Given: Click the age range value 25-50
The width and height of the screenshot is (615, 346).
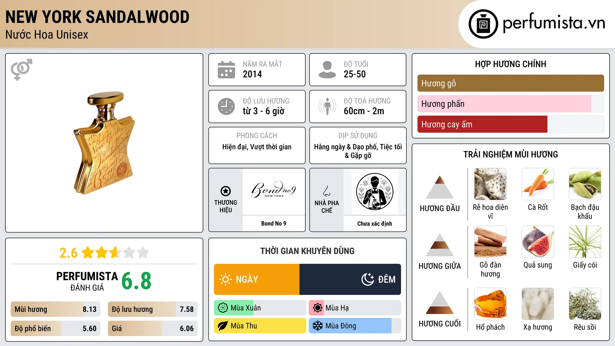Looking at the screenshot, I should tap(355, 74).
